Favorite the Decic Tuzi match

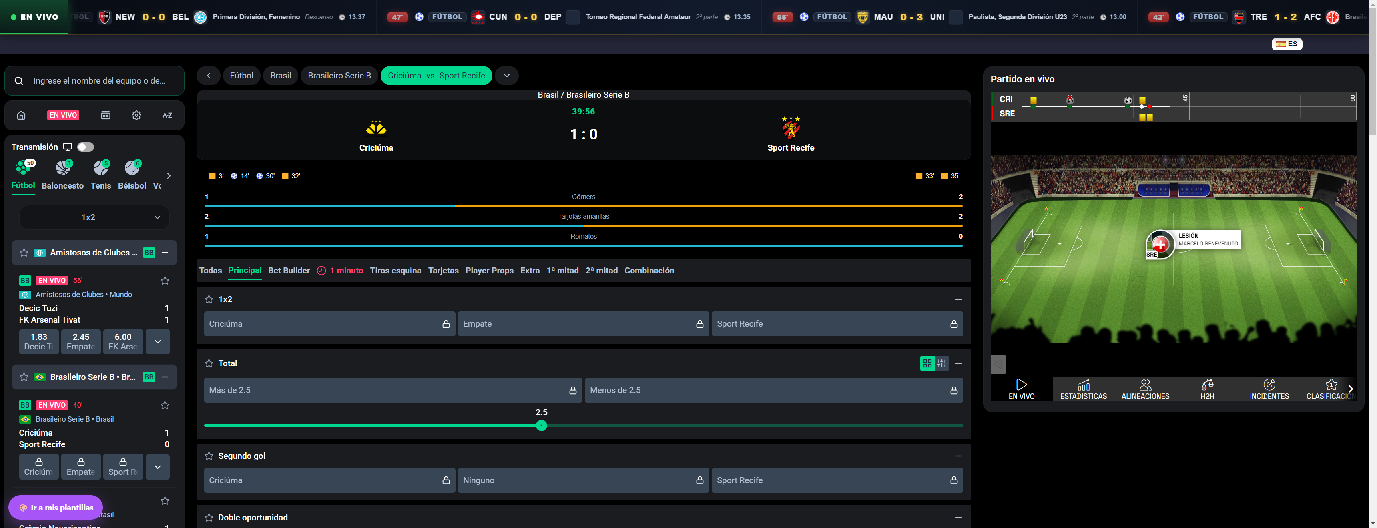pyautogui.click(x=165, y=281)
